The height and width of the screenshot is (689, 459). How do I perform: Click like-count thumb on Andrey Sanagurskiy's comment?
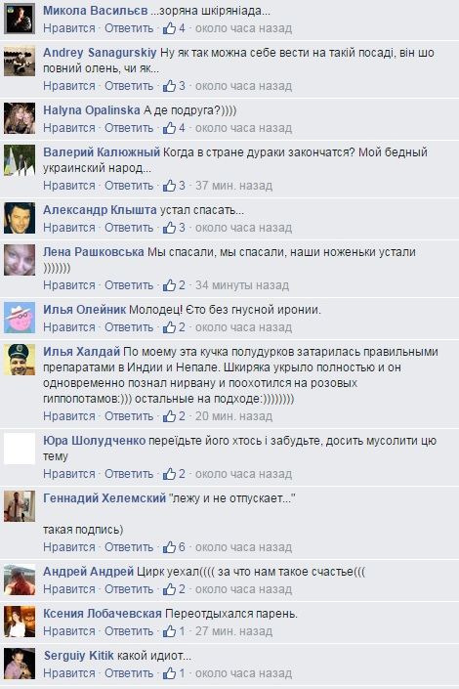click(169, 86)
